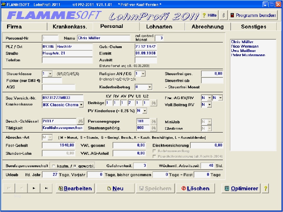Click the small icon right of Hilfe
283x212 pixels.
[223, 16]
